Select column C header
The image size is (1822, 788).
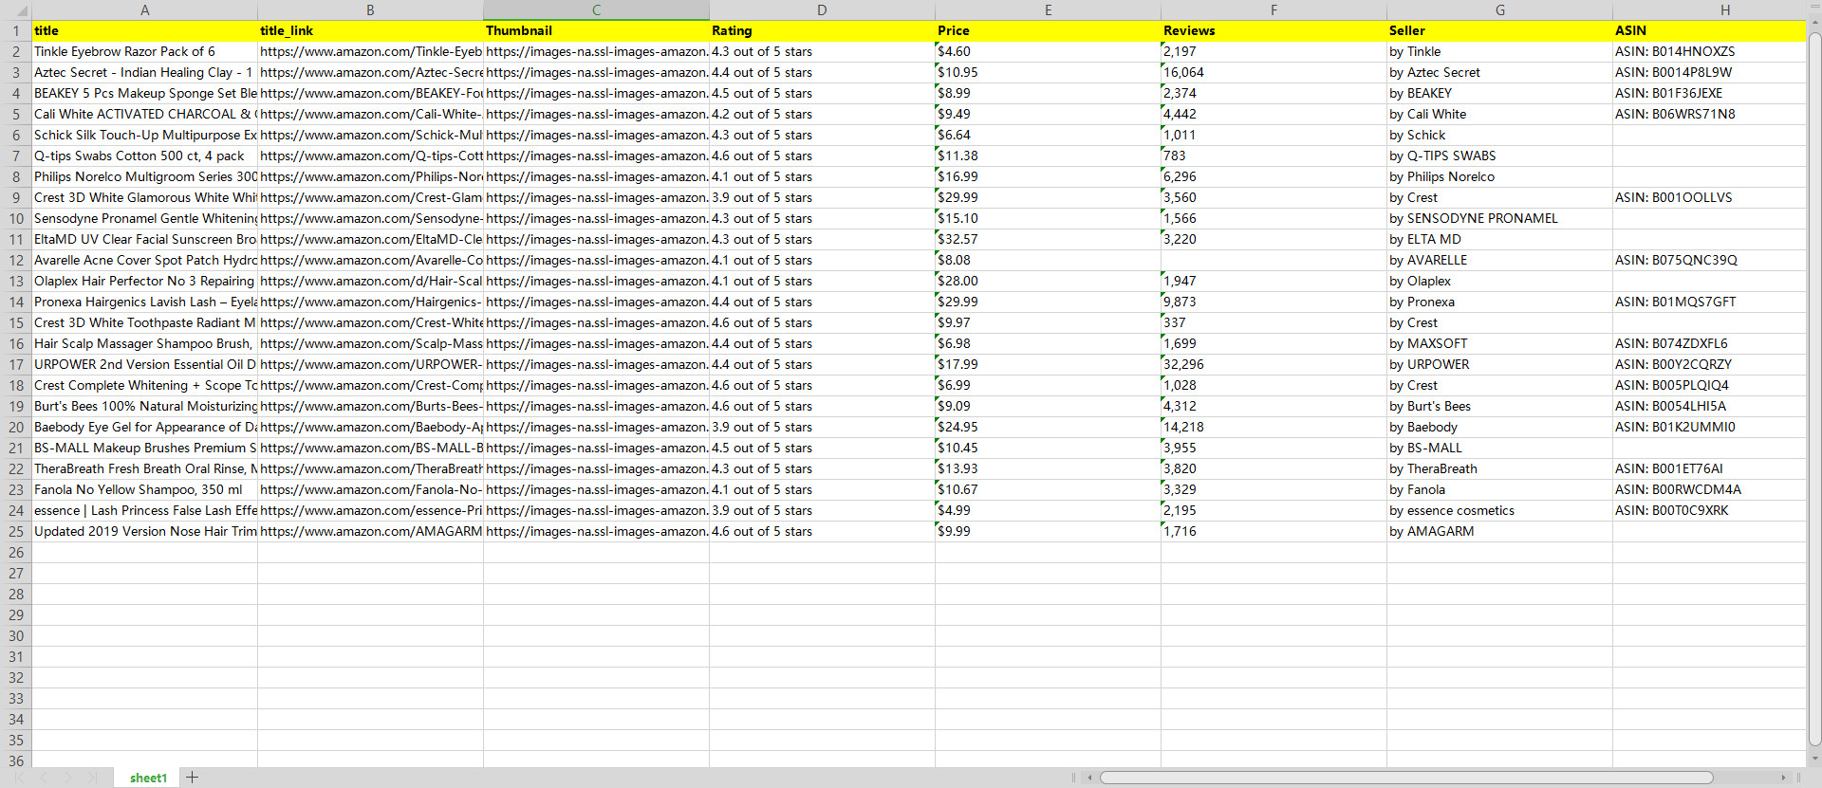click(596, 10)
